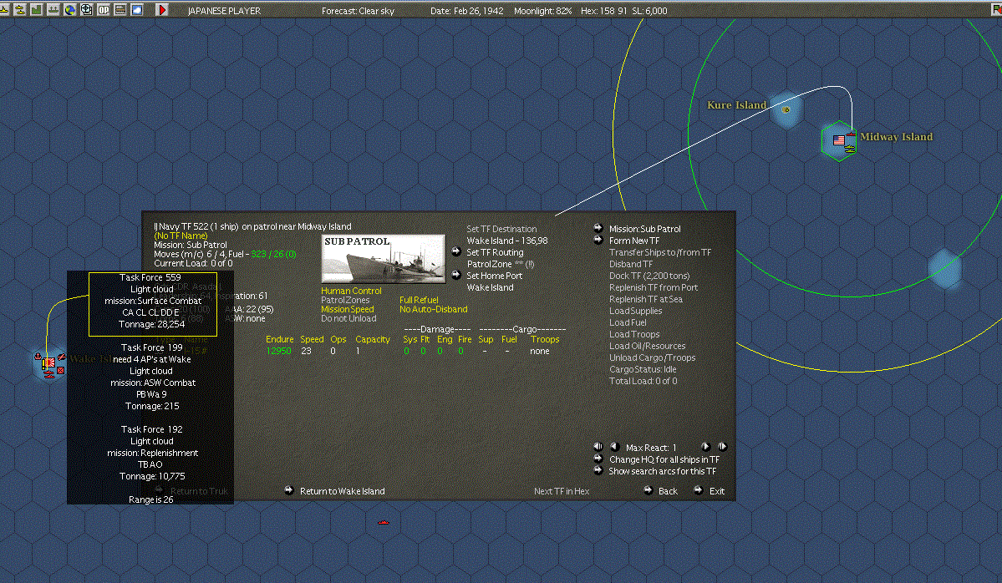Set Max React to maximum

(x=722, y=447)
